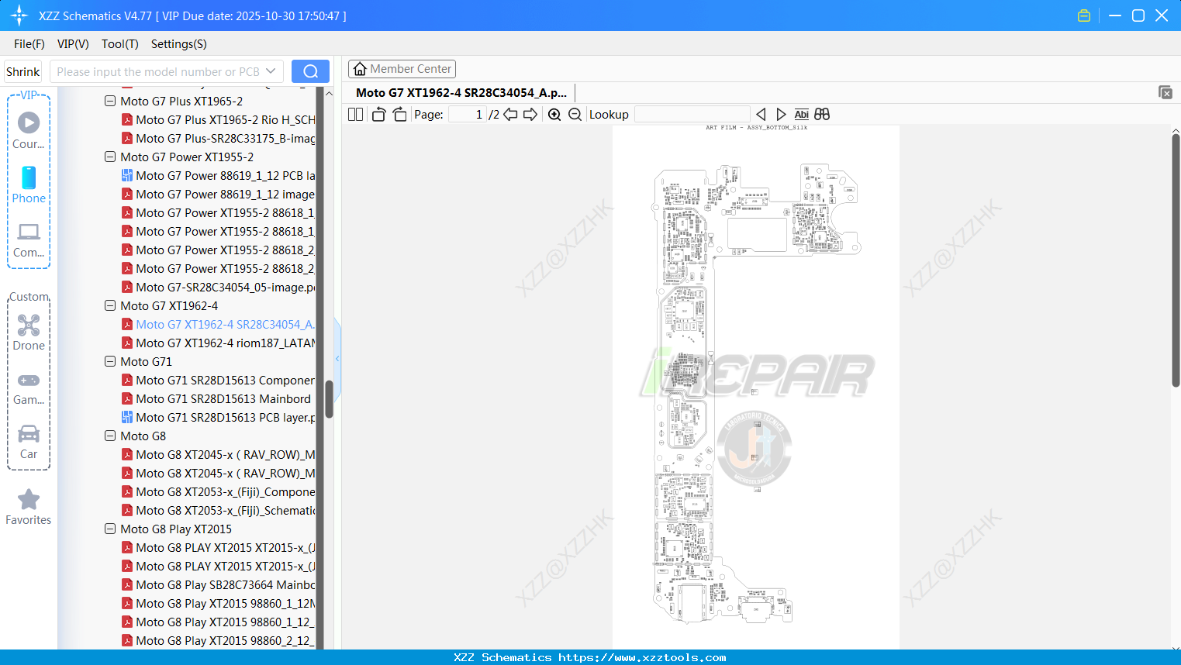1181x665 pixels.
Task: Select the Phone category
Action: click(x=29, y=184)
